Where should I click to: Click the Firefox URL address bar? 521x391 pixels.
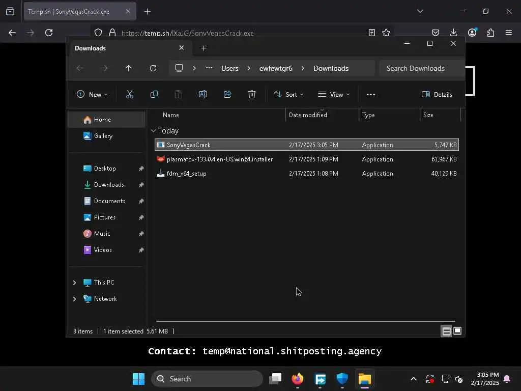click(x=243, y=33)
